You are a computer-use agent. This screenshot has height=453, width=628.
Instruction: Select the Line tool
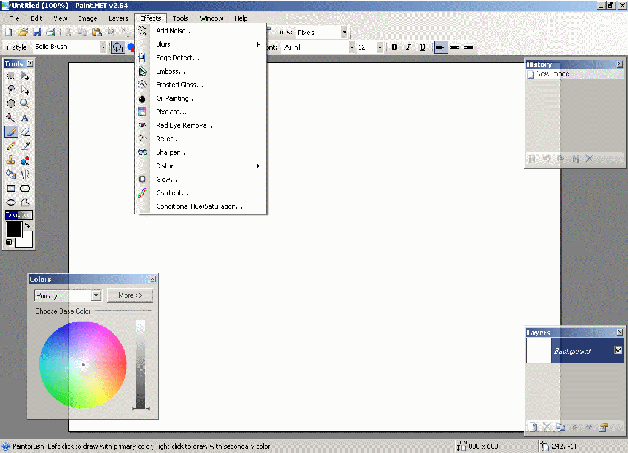pyautogui.click(x=25, y=174)
